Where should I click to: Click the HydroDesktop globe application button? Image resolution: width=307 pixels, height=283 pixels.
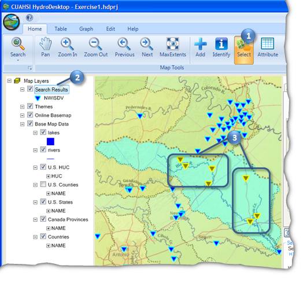(12, 22)
